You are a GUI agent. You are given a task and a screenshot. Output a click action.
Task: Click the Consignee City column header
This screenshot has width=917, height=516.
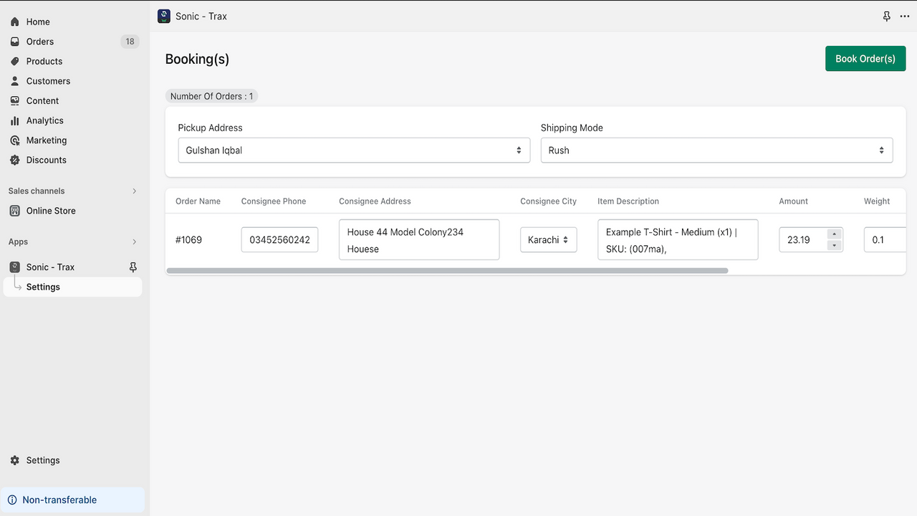(549, 201)
